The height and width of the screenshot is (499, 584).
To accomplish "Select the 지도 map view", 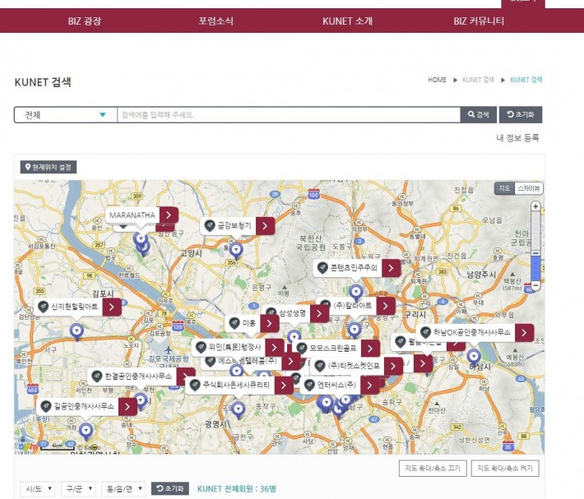I will coord(504,189).
